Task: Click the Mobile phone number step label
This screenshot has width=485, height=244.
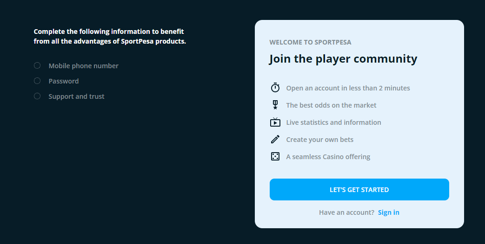Action: (83, 66)
